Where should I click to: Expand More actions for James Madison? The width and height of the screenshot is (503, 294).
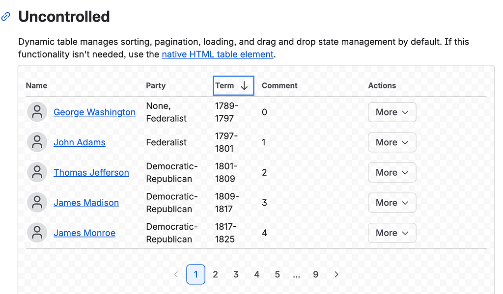(392, 203)
